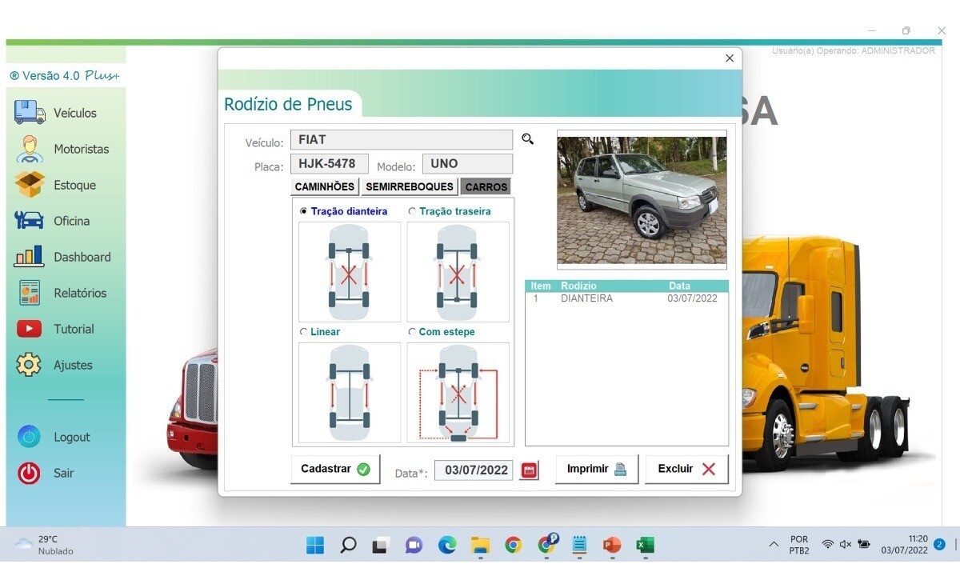The height and width of the screenshot is (588, 960).
Task: Select the Linear rotation radio option
Action: pyautogui.click(x=303, y=332)
